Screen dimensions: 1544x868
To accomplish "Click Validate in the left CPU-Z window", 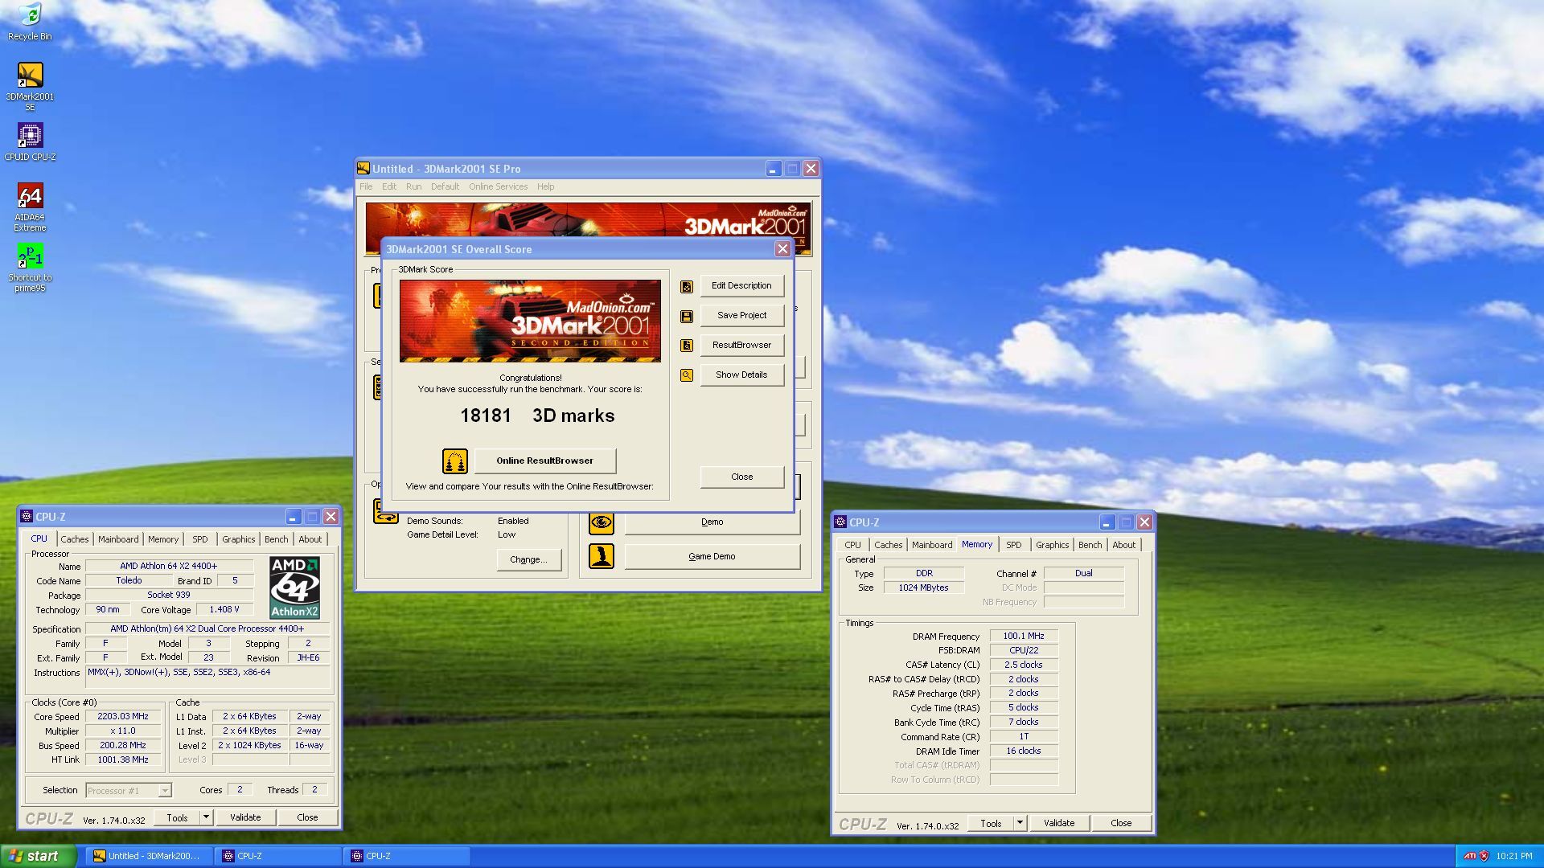I will click(245, 817).
